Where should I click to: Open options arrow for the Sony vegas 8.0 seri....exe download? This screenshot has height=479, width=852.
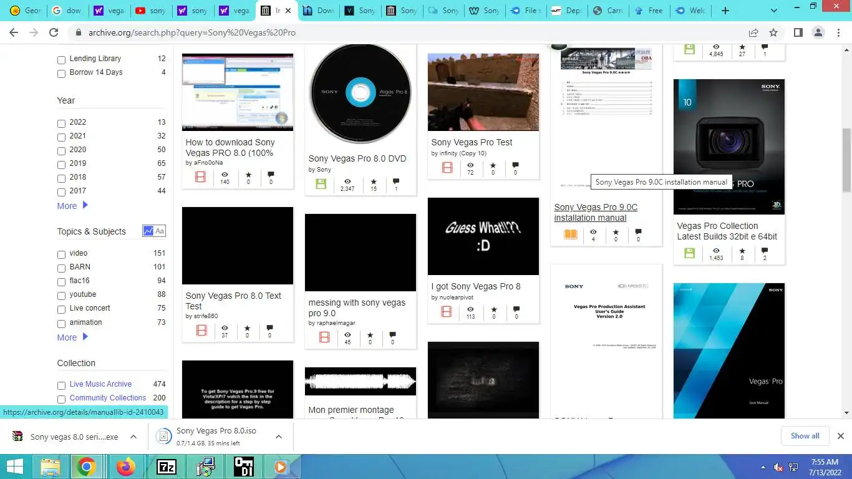point(133,437)
